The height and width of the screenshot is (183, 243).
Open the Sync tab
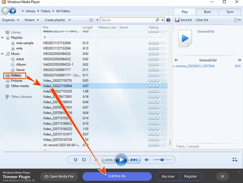point(229,11)
